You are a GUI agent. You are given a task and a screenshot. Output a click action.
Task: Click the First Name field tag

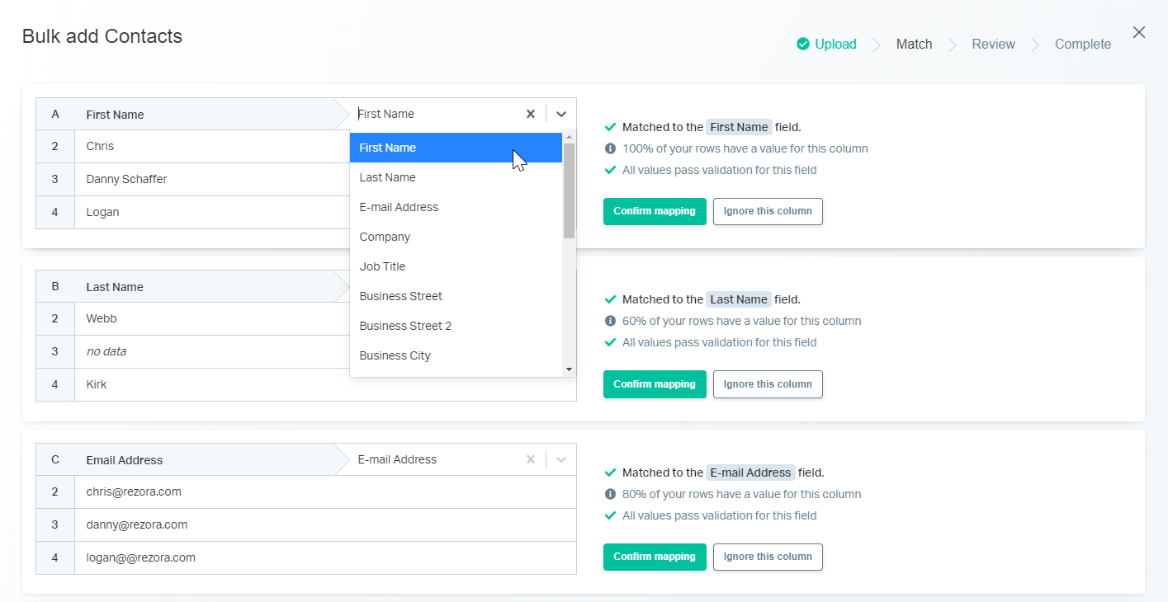click(x=739, y=127)
